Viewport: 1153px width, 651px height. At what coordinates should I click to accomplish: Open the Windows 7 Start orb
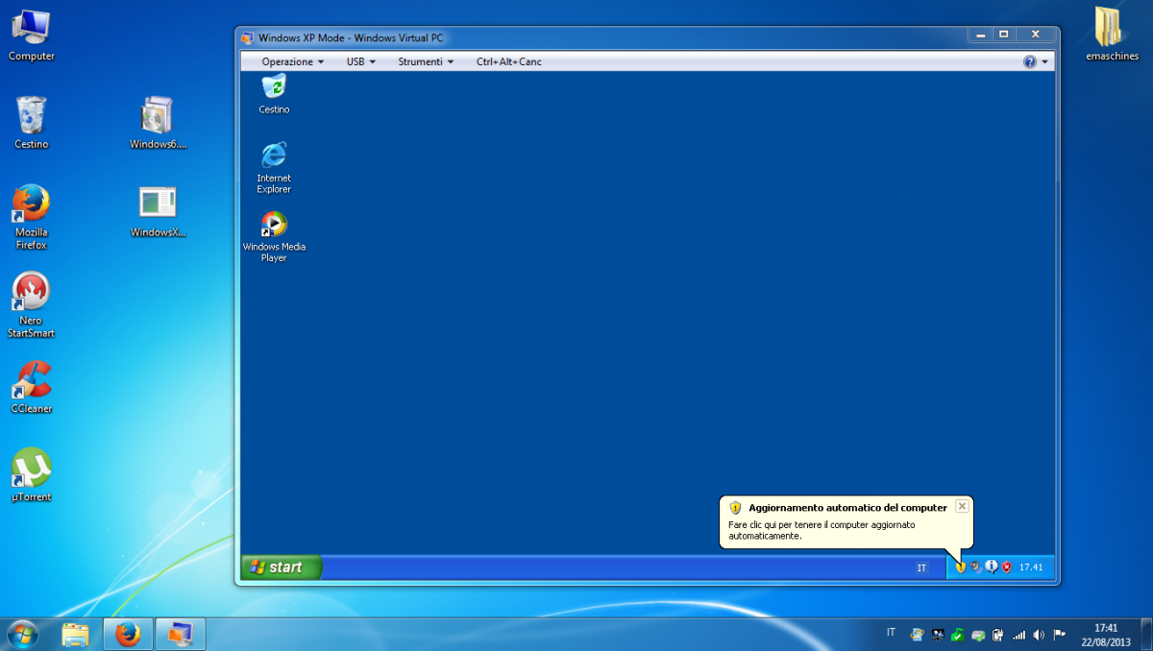click(x=23, y=634)
